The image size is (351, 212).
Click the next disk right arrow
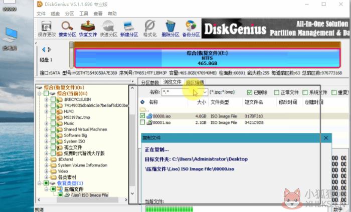[50, 49]
